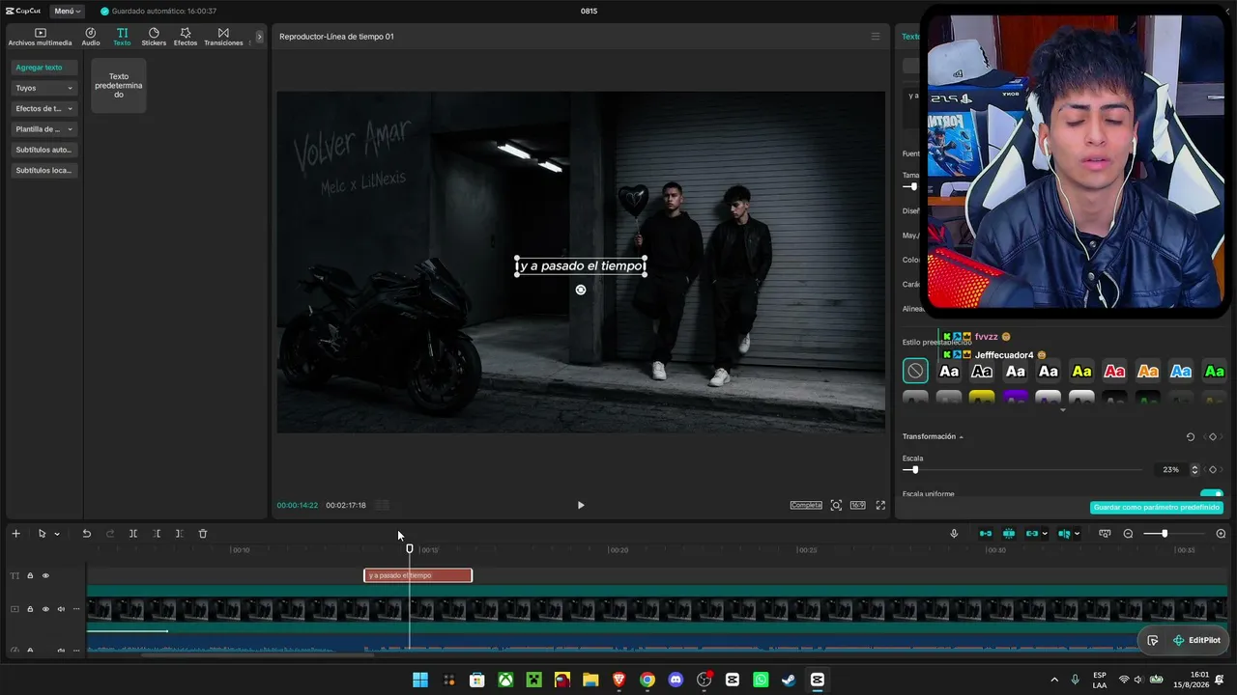Delete the selected clip with trash icon
This screenshot has width=1237, height=695.
pyautogui.click(x=203, y=534)
